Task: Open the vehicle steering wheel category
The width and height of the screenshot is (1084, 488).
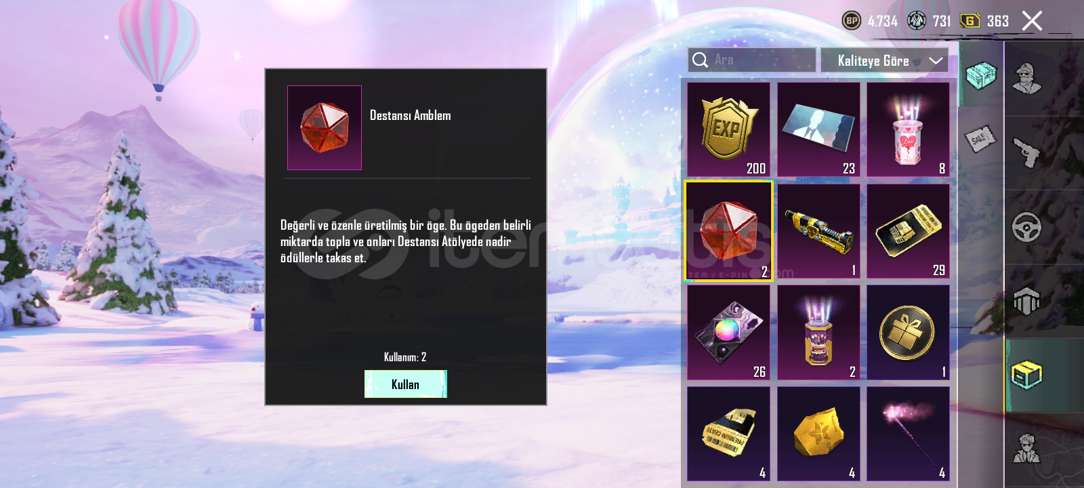Action: pos(1027,227)
